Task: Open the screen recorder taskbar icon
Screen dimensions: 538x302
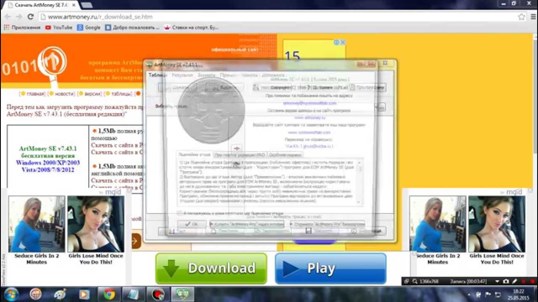Action: coord(158,294)
